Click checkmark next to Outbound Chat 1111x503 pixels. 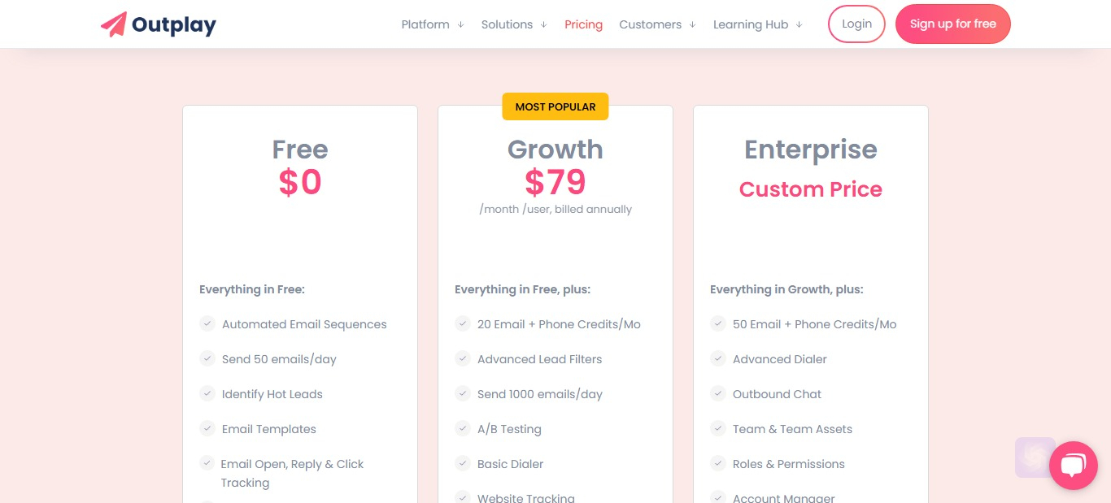coord(717,393)
